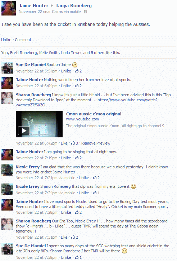Open likes on Sharon's 6:42pm YouTube comment
177x261 pixels.
pyautogui.click(x=74, y=143)
